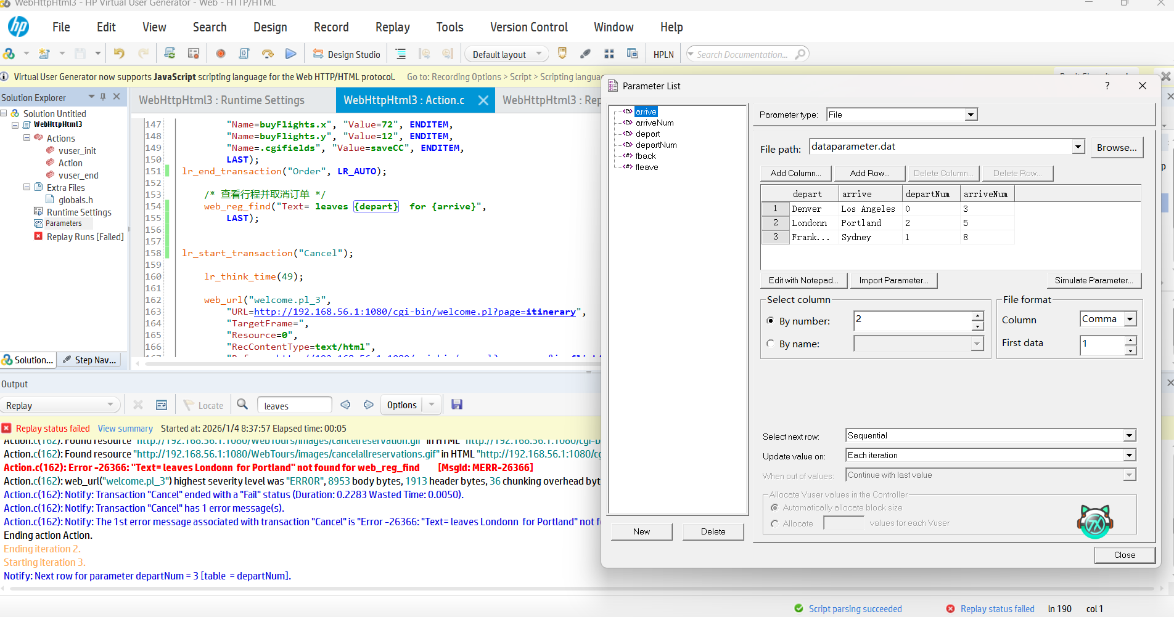Select the 'By number' radio button
The height and width of the screenshot is (617, 1174).
click(770, 321)
